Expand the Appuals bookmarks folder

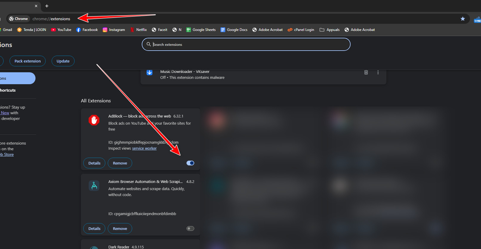point(330,30)
